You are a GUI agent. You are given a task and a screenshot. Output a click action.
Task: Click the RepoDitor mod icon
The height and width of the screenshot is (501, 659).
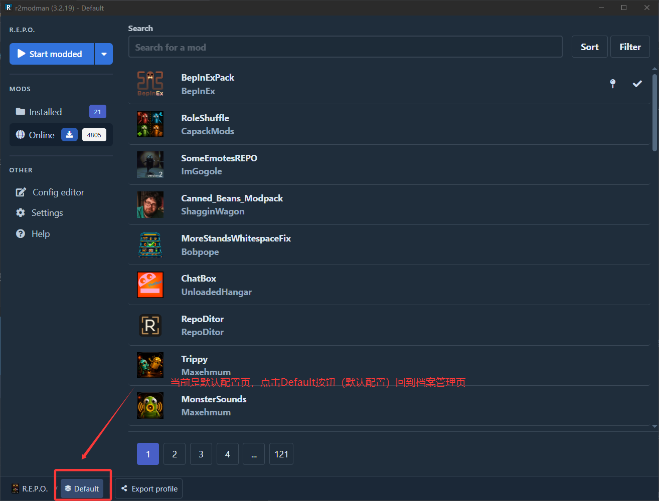[x=150, y=325]
